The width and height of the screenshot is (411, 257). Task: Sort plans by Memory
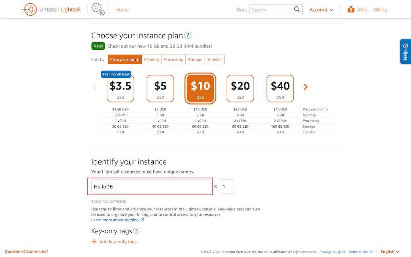click(x=151, y=59)
